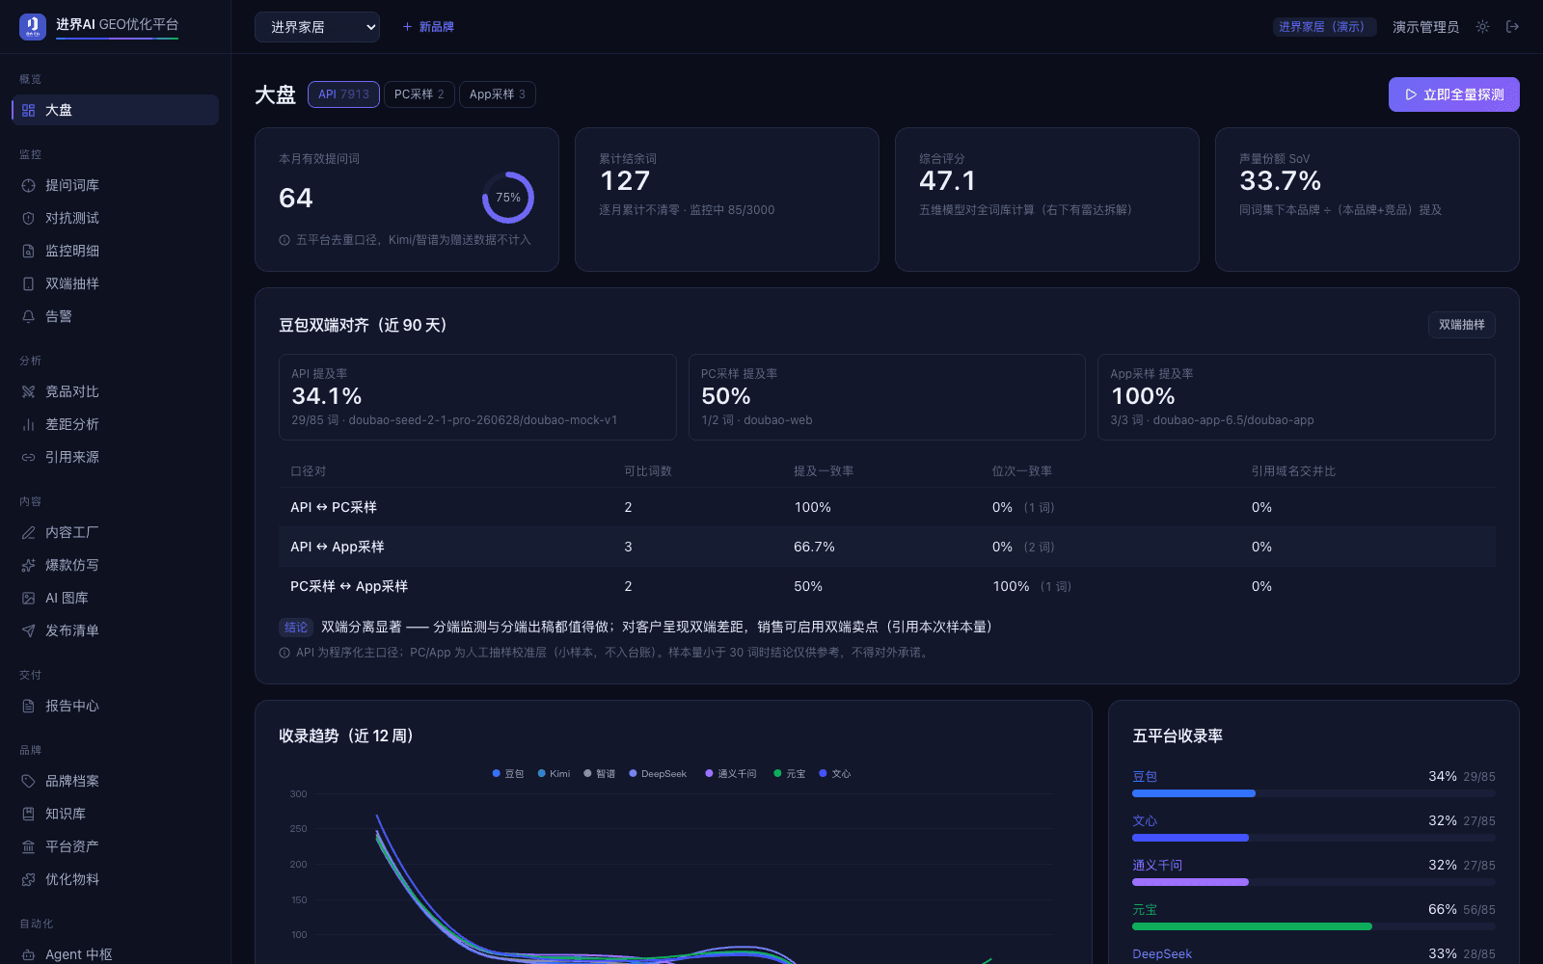
Task: Select the PC采样 2 tab
Action: (420, 94)
